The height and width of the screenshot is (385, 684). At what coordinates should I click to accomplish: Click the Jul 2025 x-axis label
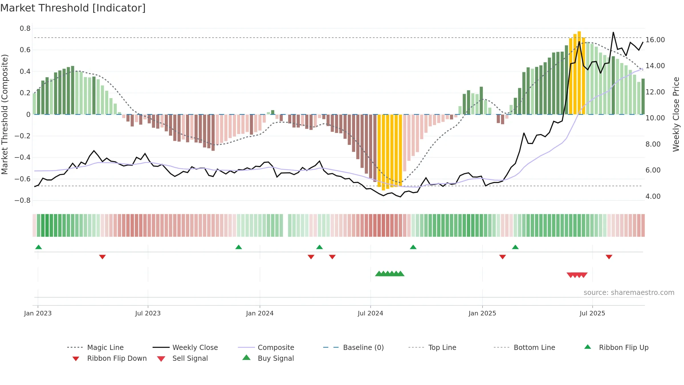tap(592, 313)
